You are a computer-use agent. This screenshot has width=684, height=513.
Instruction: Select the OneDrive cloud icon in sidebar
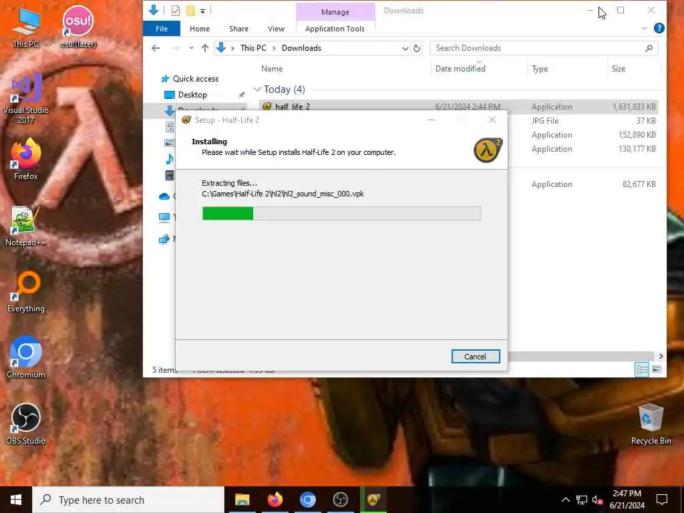click(164, 196)
